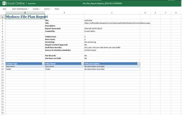Select column D header

145,13
